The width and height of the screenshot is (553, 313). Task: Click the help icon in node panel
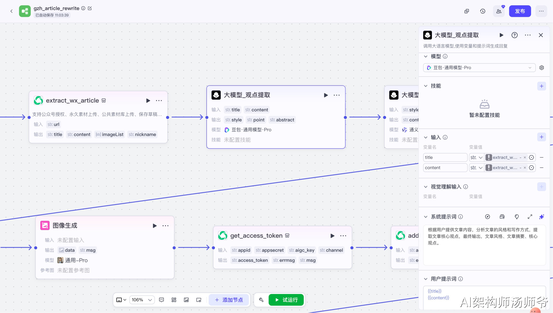point(515,35)
